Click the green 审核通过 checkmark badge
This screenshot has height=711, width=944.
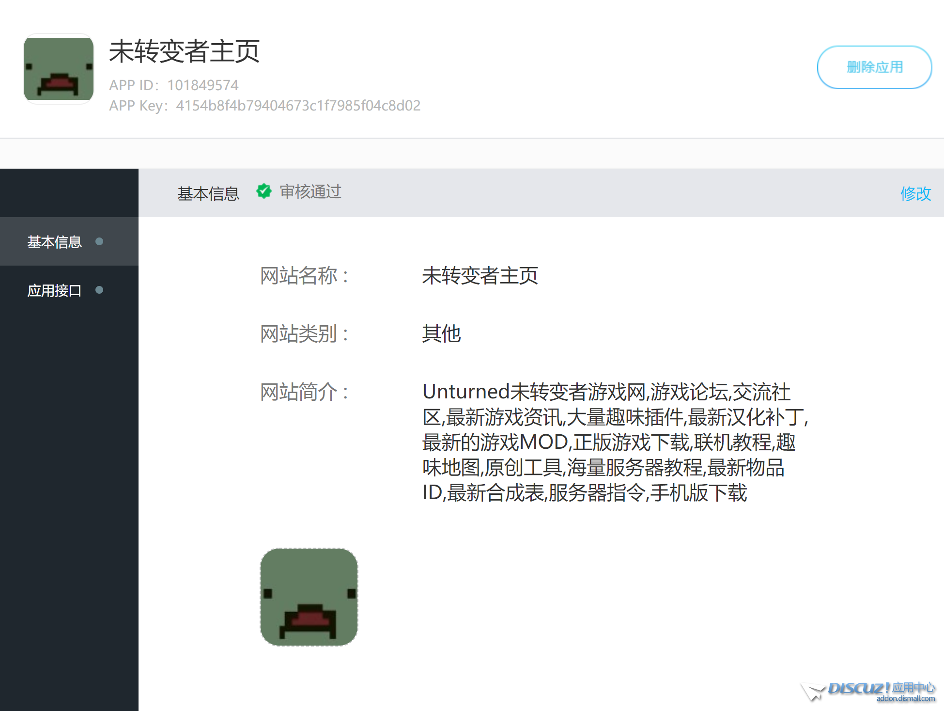pos(264,191)
